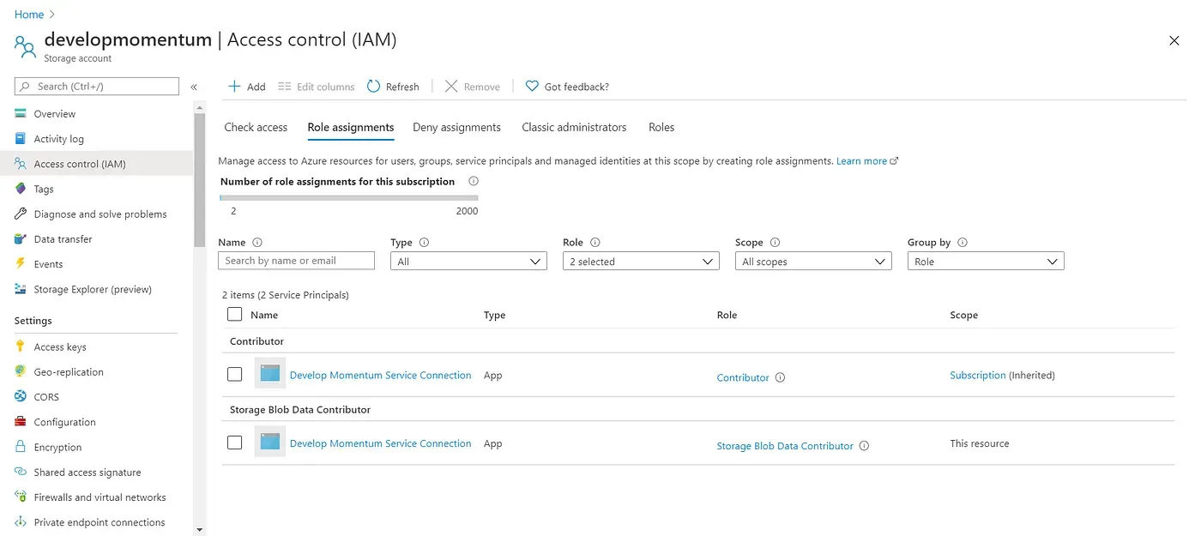Image resolution: width=1201 pixels, height=536 pixels.
Task: Click the Shared access signature icon
Action: pos(21,472)
